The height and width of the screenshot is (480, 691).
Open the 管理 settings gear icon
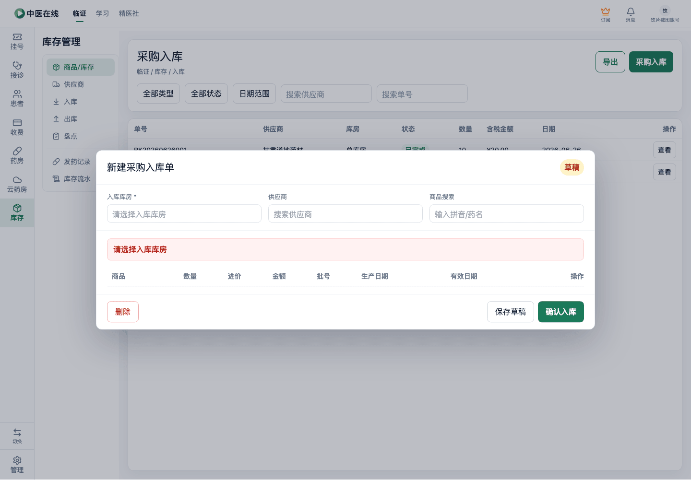click(x=17, y=465)
